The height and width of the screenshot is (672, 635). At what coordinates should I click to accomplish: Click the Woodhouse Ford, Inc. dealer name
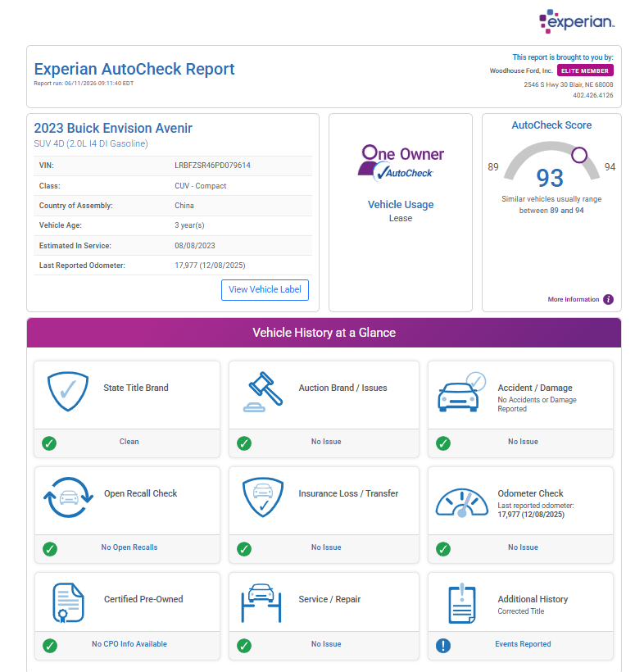(521, 70)
